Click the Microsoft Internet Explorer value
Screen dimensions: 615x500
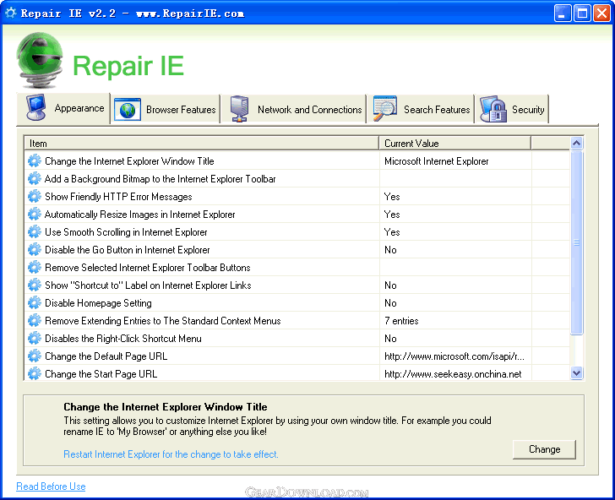pyautogui.click(x=436, y=160)
